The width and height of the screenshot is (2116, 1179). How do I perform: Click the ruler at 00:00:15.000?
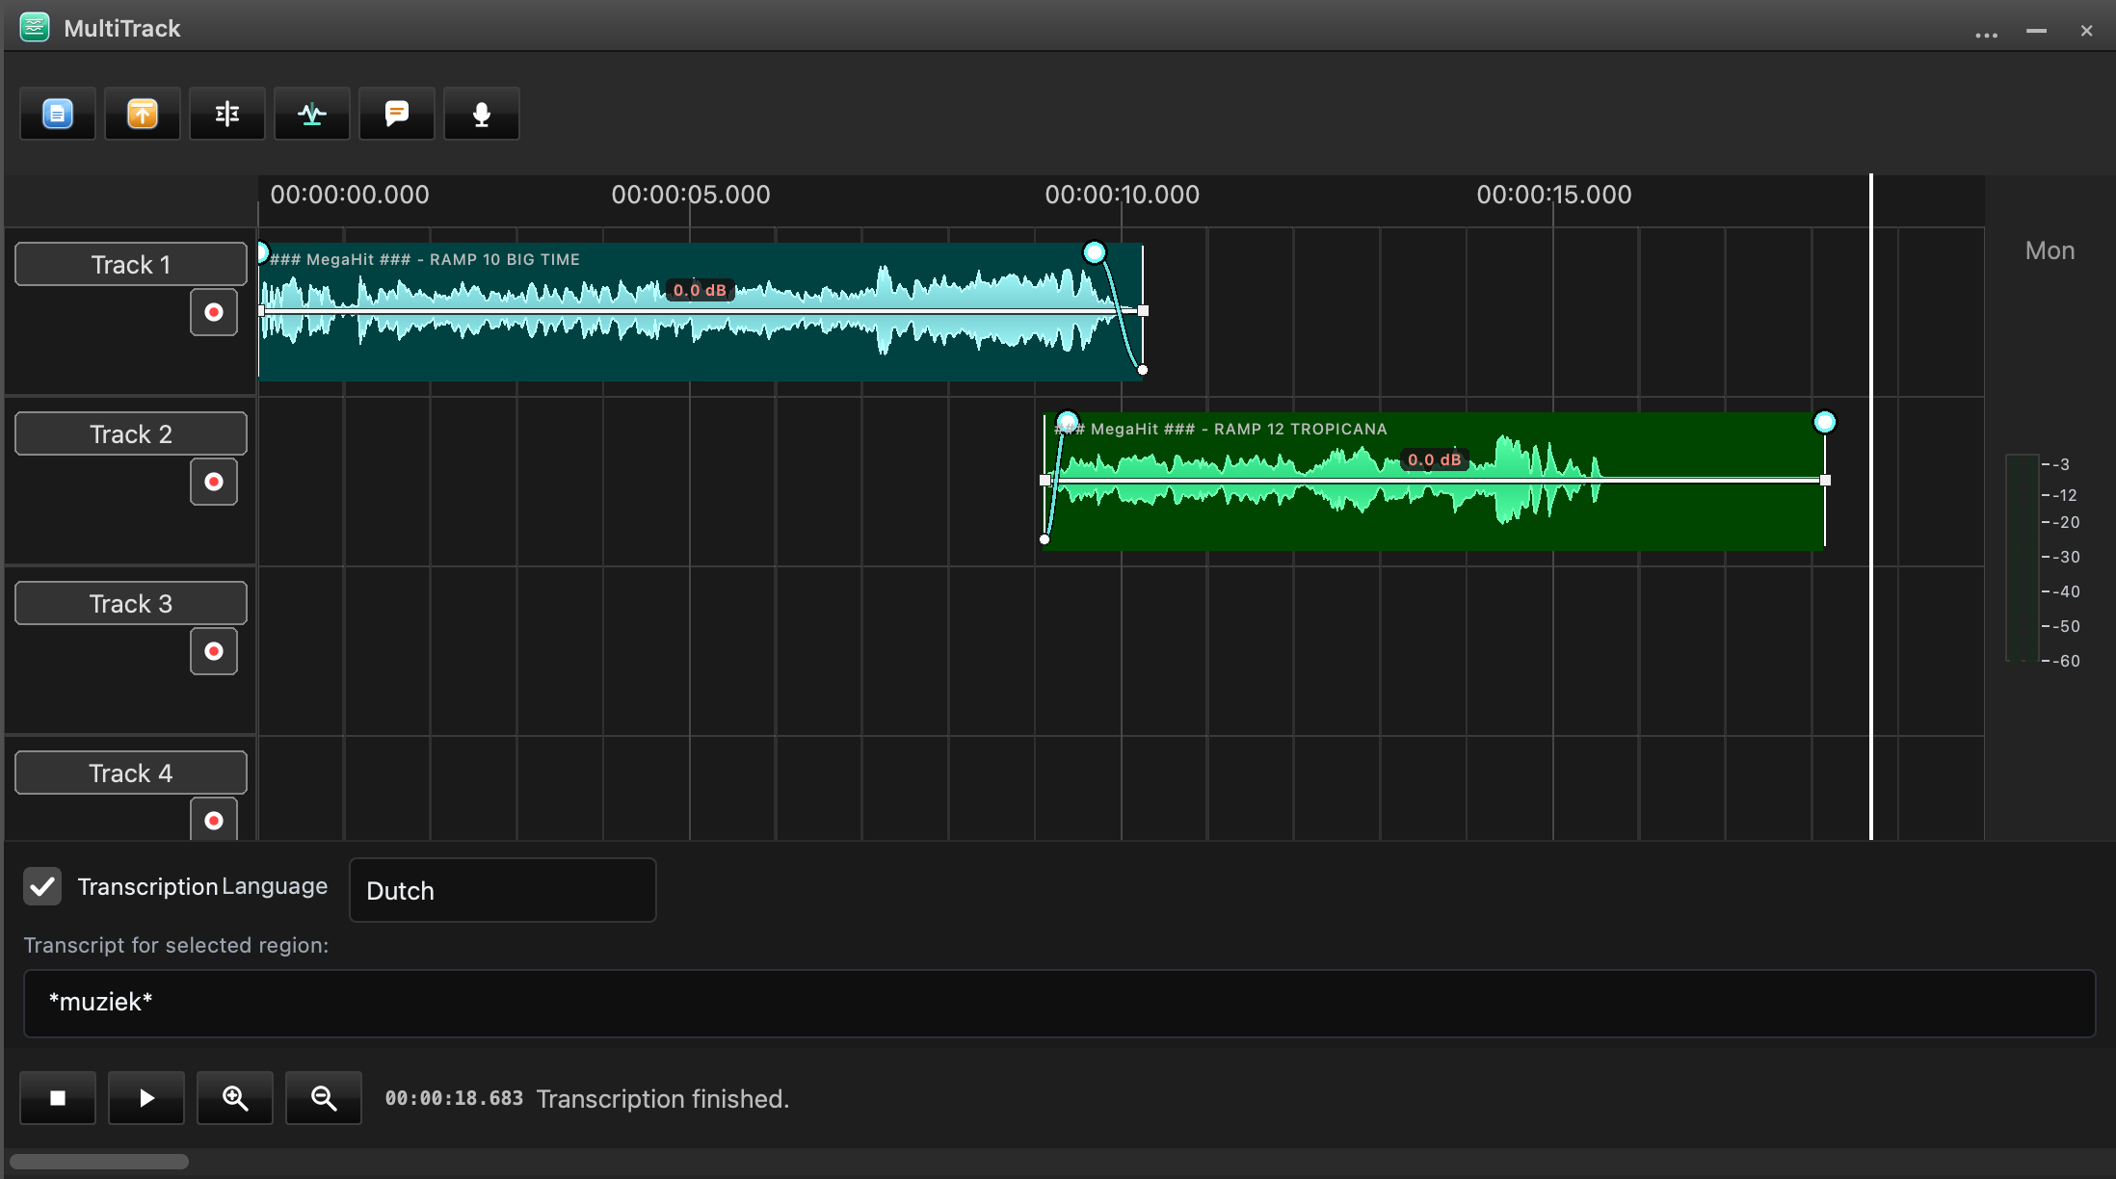click(x=1553, y=195)
